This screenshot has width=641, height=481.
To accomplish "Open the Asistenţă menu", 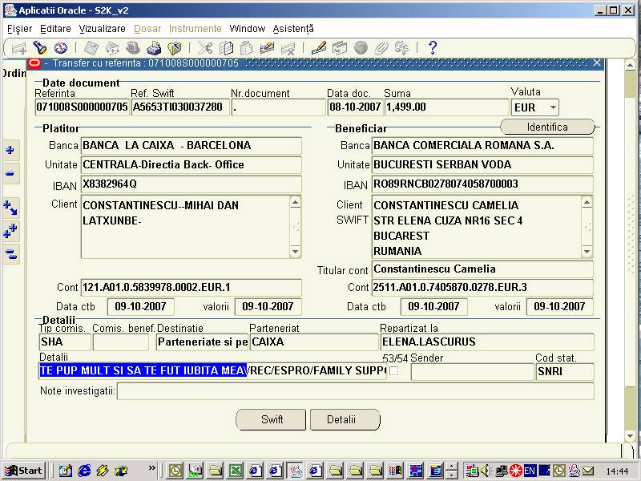I will point(293,28).
